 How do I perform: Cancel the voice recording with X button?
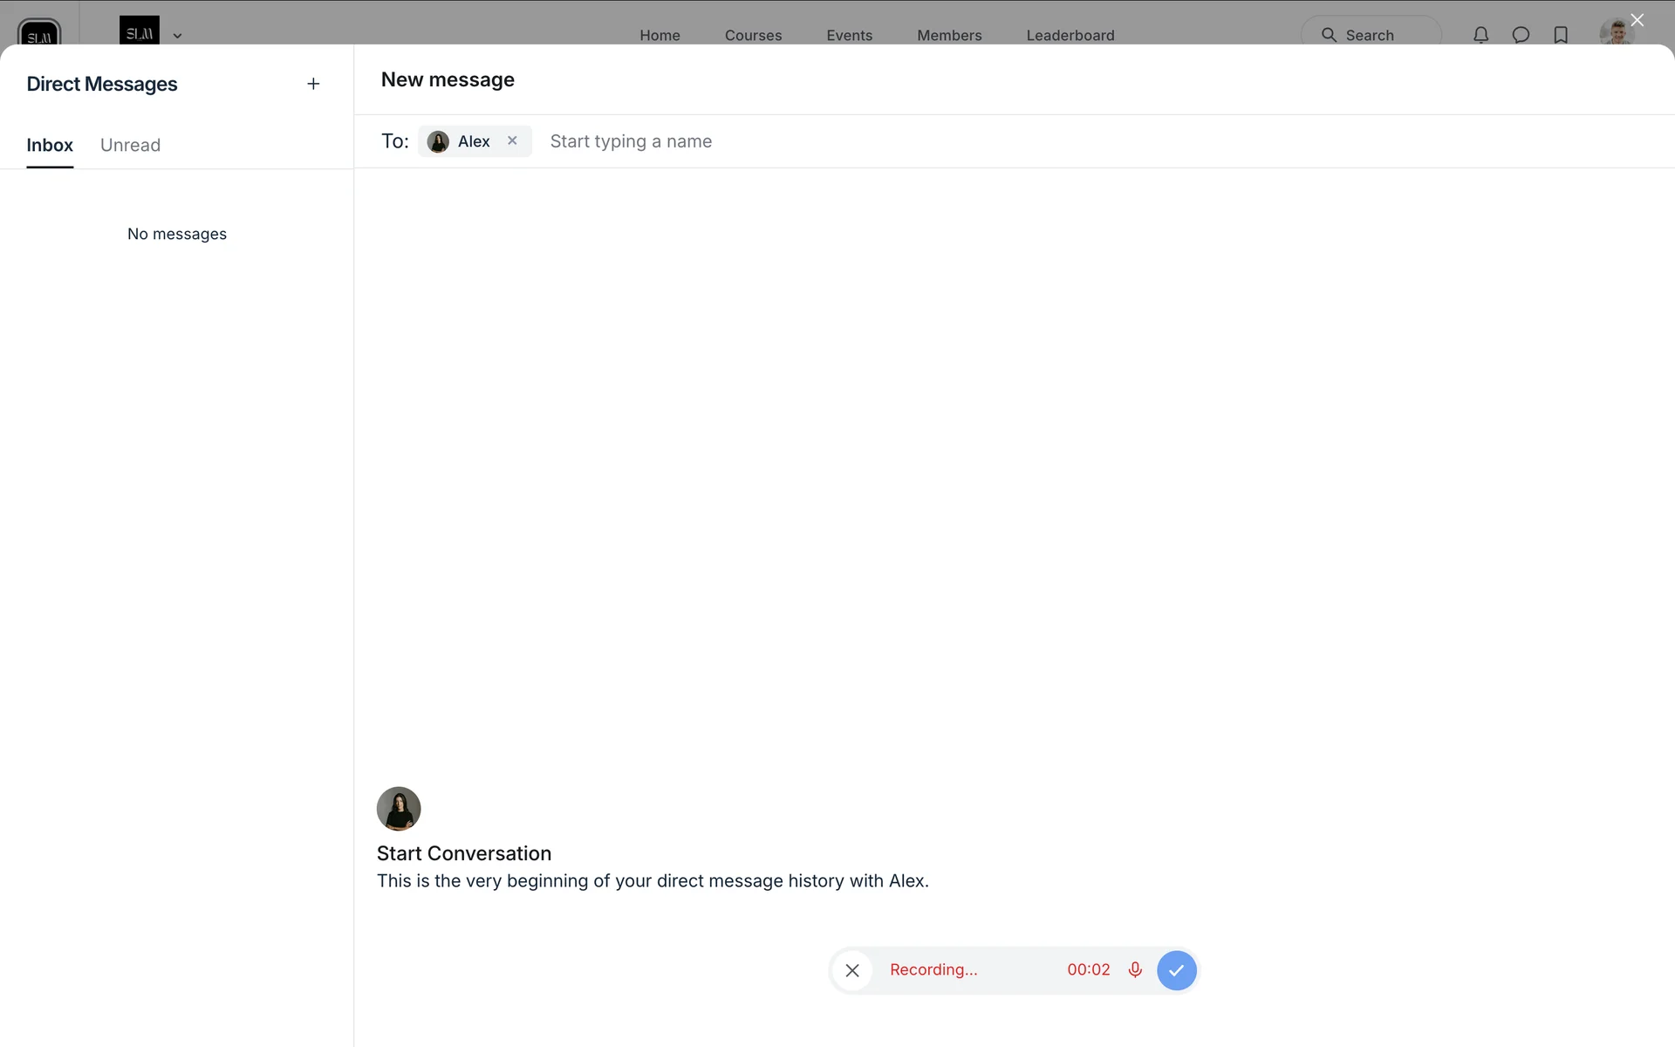pyautogui.click(x=852, y=970)
